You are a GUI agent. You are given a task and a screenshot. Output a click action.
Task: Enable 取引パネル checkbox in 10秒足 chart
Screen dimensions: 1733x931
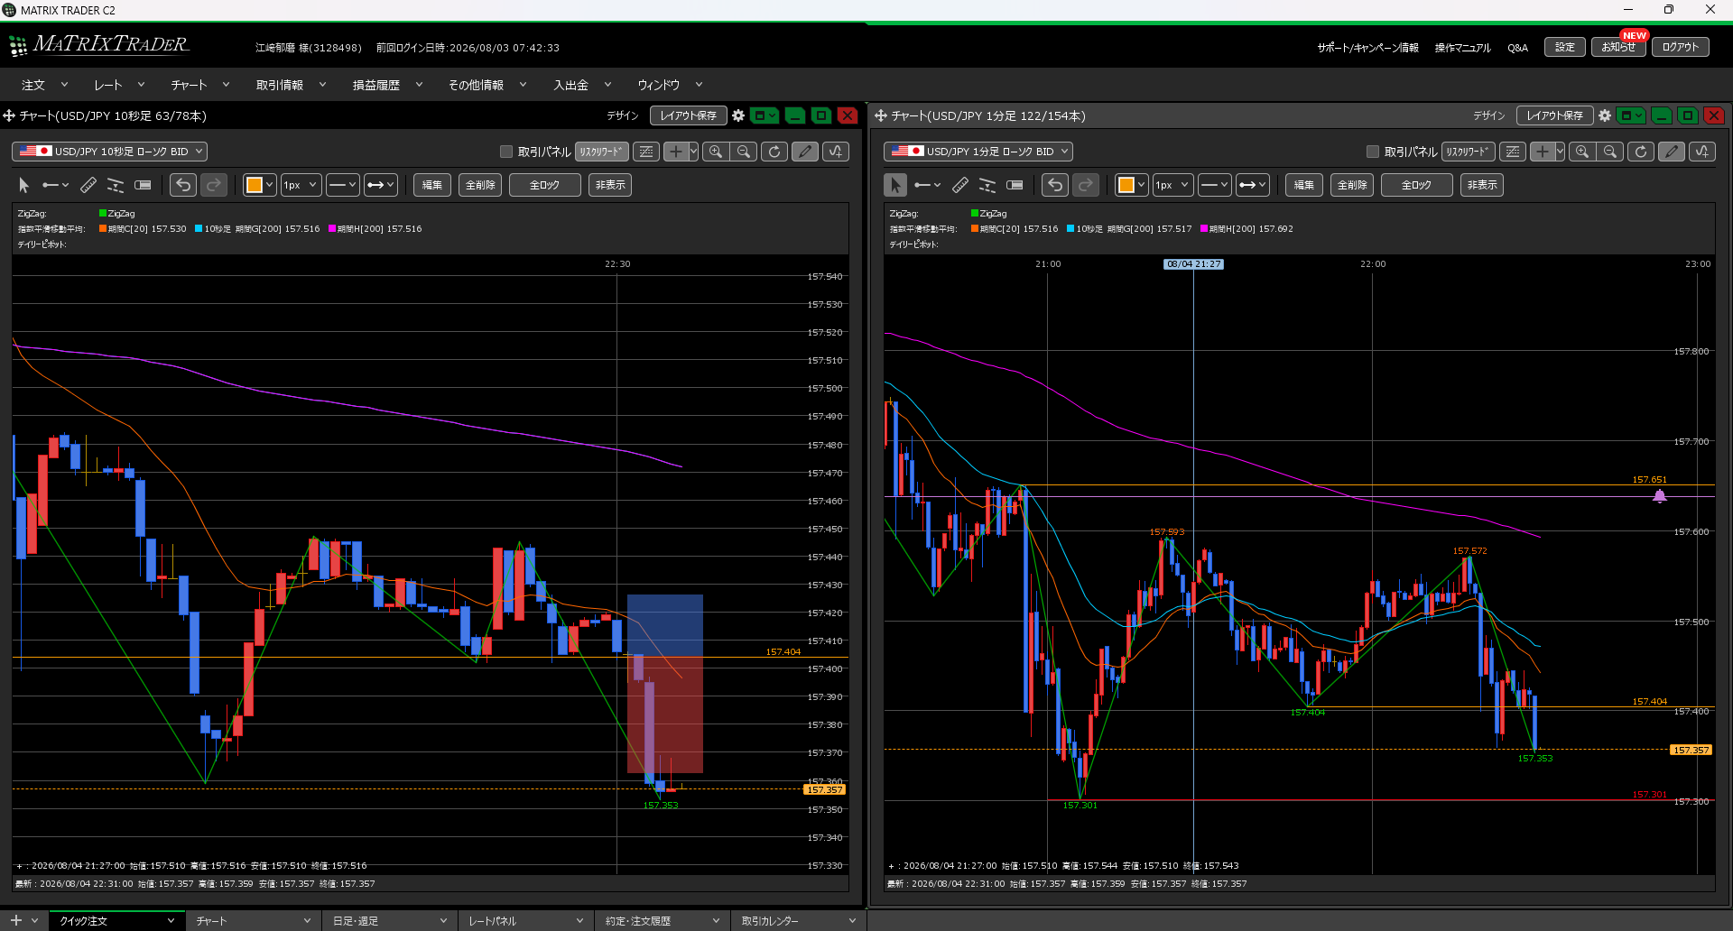click(506, 152)
